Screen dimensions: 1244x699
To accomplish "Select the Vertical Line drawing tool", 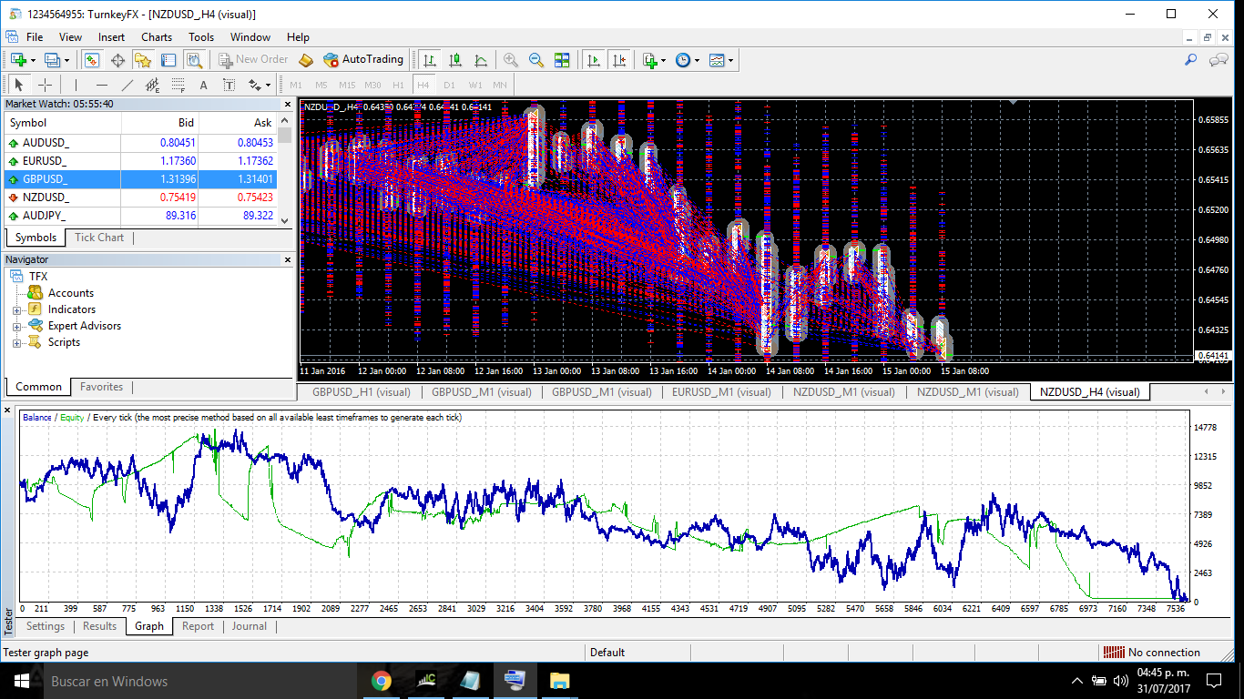I will click(x=76, y=85).
